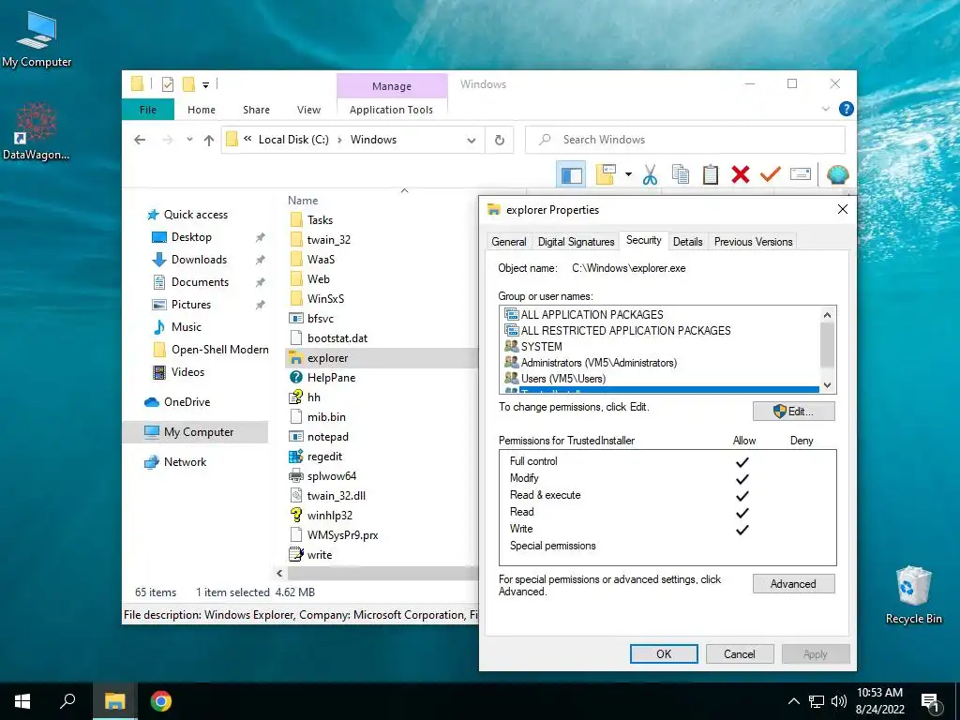The image size is (960, 720).
Task: Open the File menu
Action: point(148,110)
